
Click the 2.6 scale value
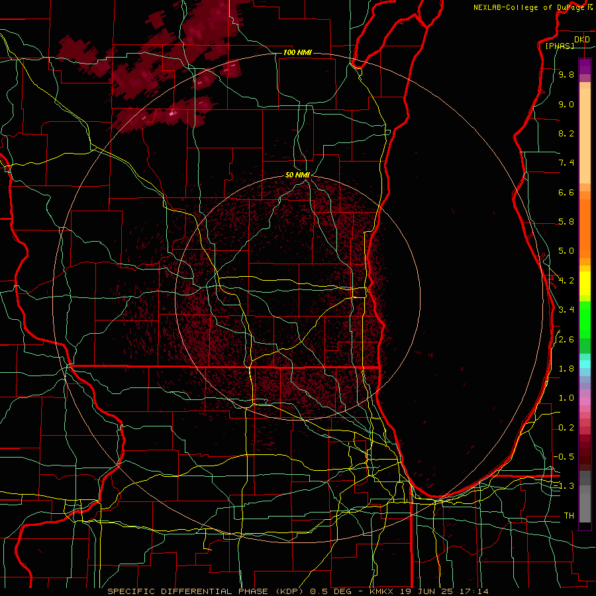point(566,340)
